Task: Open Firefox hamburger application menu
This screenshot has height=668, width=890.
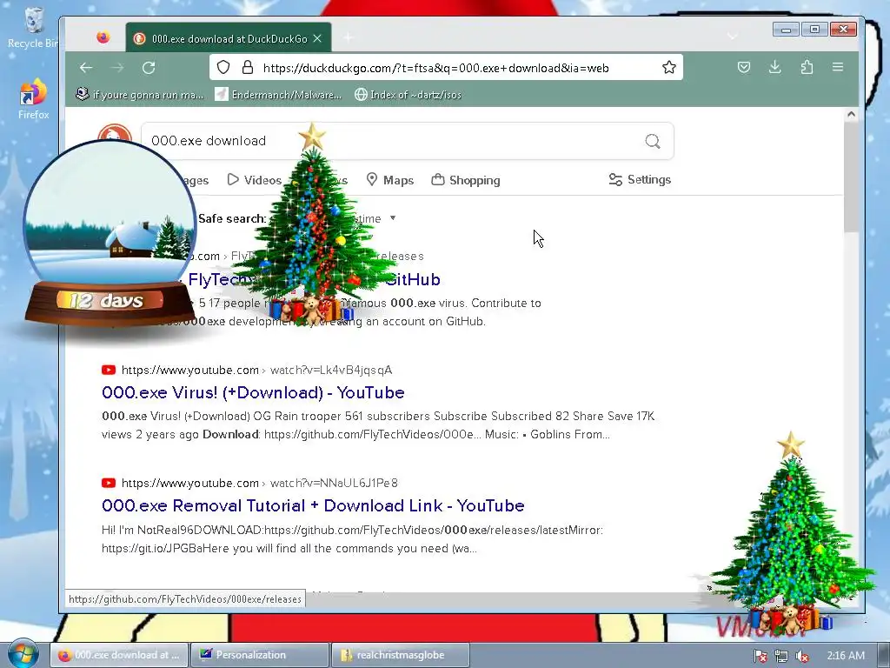Action: 838,67
